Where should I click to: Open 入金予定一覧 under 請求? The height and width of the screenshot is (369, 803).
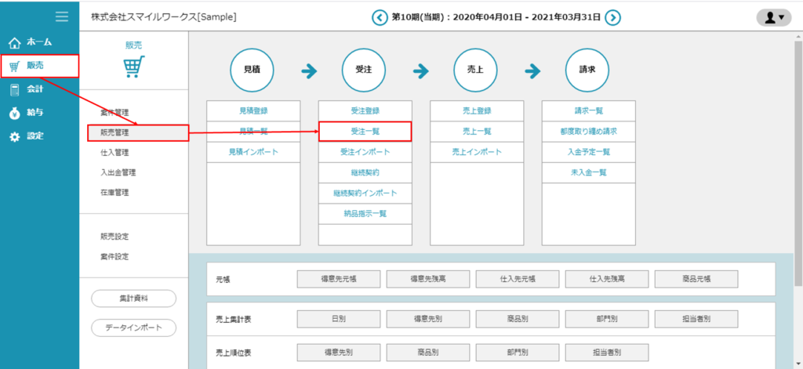587,152
